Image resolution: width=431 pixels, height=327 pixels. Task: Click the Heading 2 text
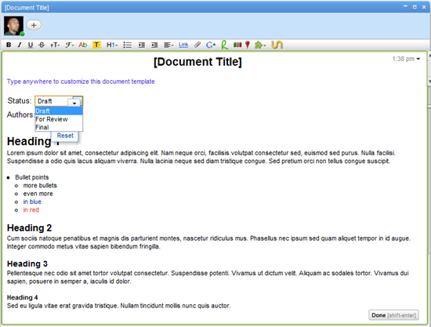pos(30,227)
